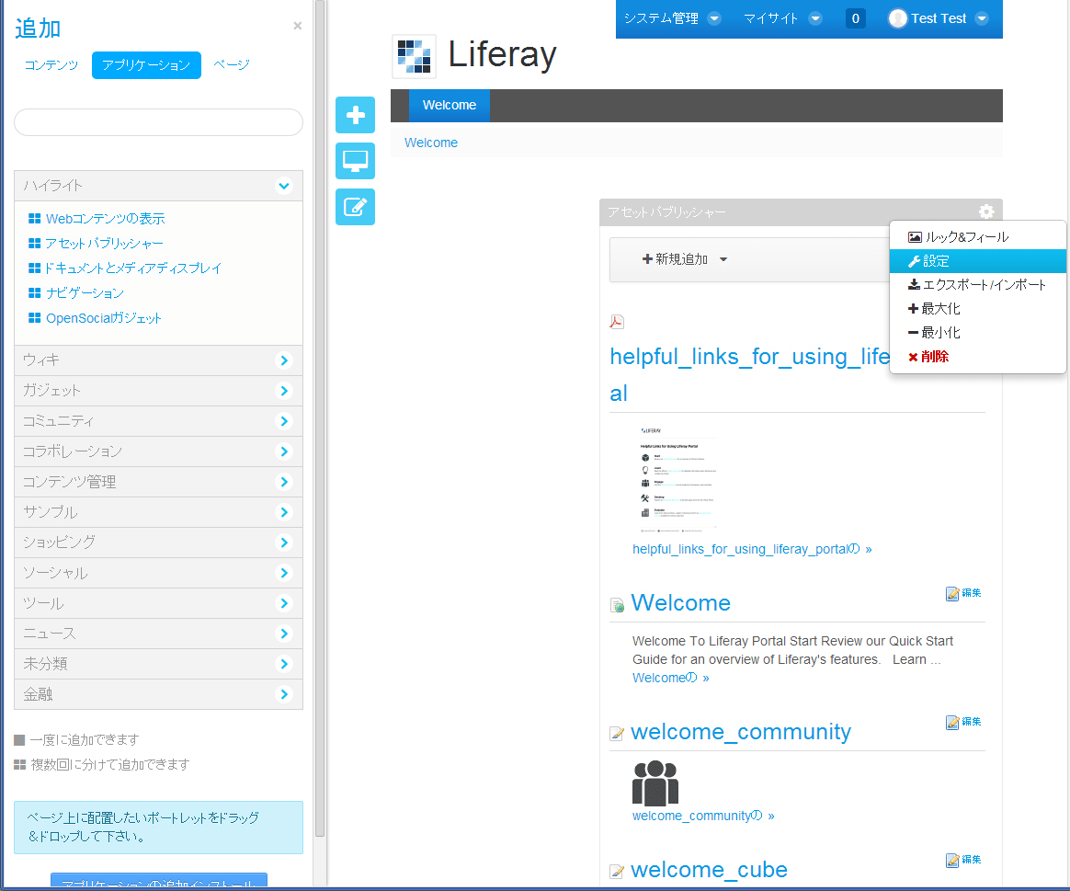Open the Welcome navigation tab
Viewport: 1070px width, 891px height.
449,105
